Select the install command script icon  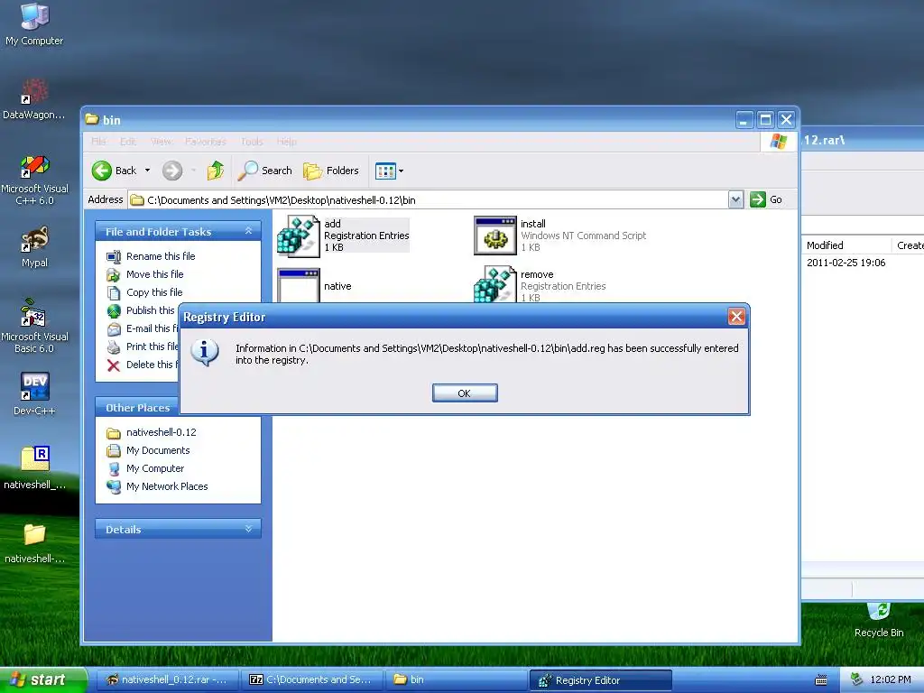coord(495,236)
